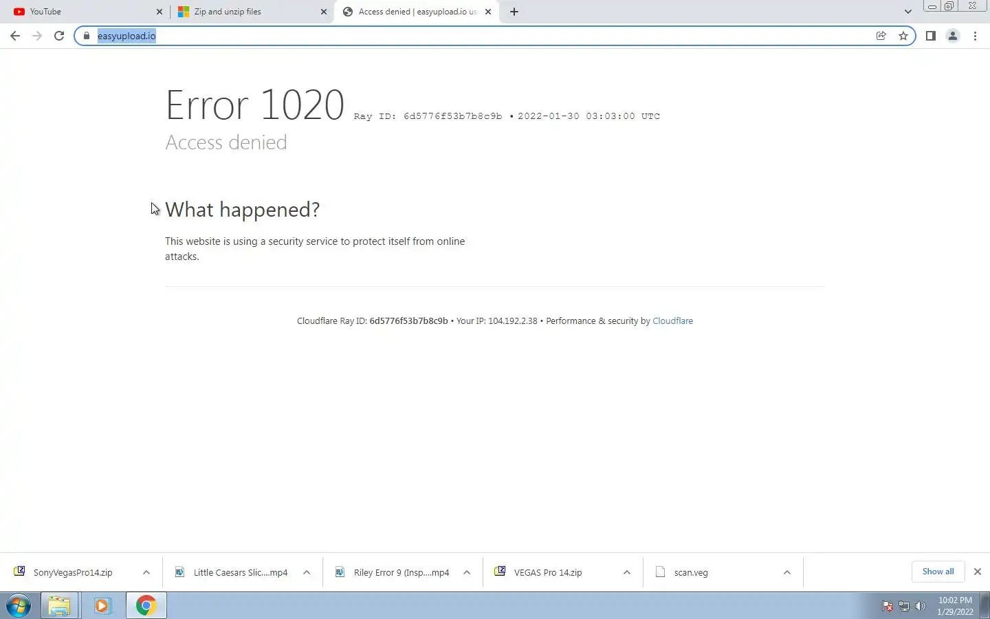Screen dimensions: 990x619
Task: Click the forward navigation arrow
Action: click(x=37, y=36)
